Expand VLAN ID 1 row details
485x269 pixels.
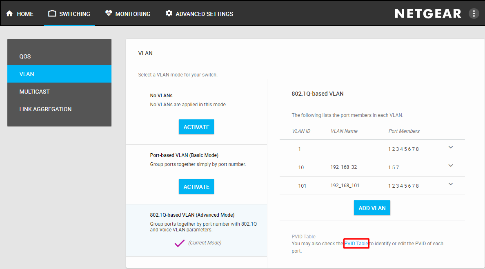pos(451,147)
